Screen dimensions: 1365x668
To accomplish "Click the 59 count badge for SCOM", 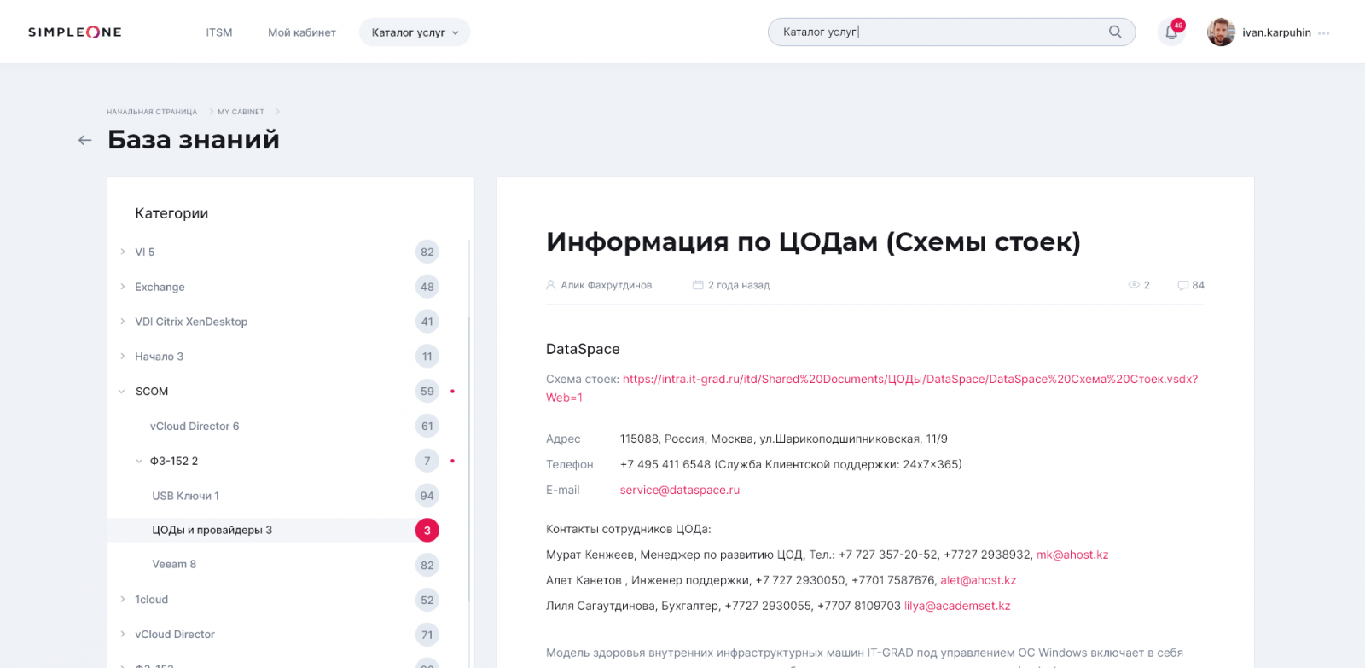I will click(427, 392).
